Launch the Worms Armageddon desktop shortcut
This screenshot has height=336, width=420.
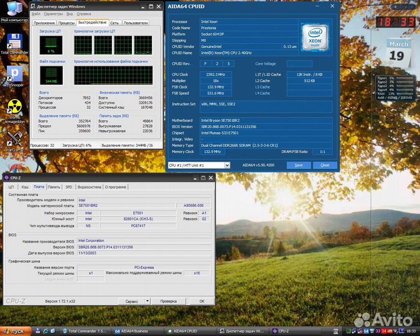point(14,111)
